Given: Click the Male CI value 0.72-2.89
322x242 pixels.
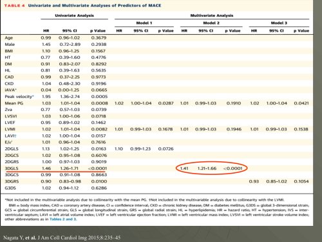Looking at the screenshot, I should (70, 45).
